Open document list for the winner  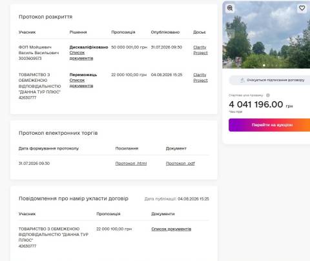pyautogui.click(x=81, y=83)
